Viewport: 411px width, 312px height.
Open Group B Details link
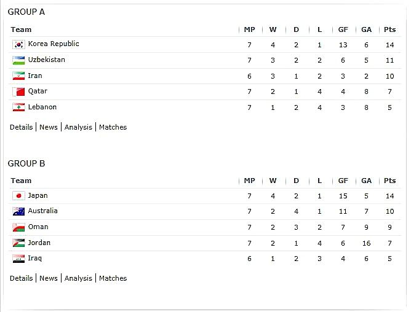pos(22,278)
